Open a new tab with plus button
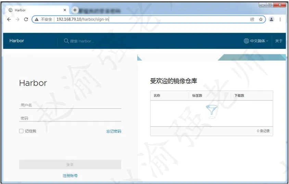Image resolution: width=289 pixels, height=184 pixels. 75,10
